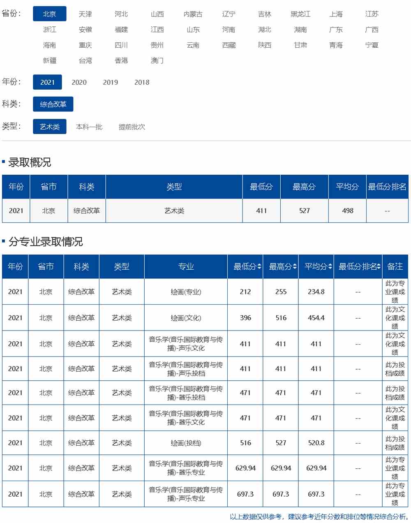Select 澳门 in province list
The width and height of the screenshot is (411, 523).
pyautogui.click(x=157, y=60)
